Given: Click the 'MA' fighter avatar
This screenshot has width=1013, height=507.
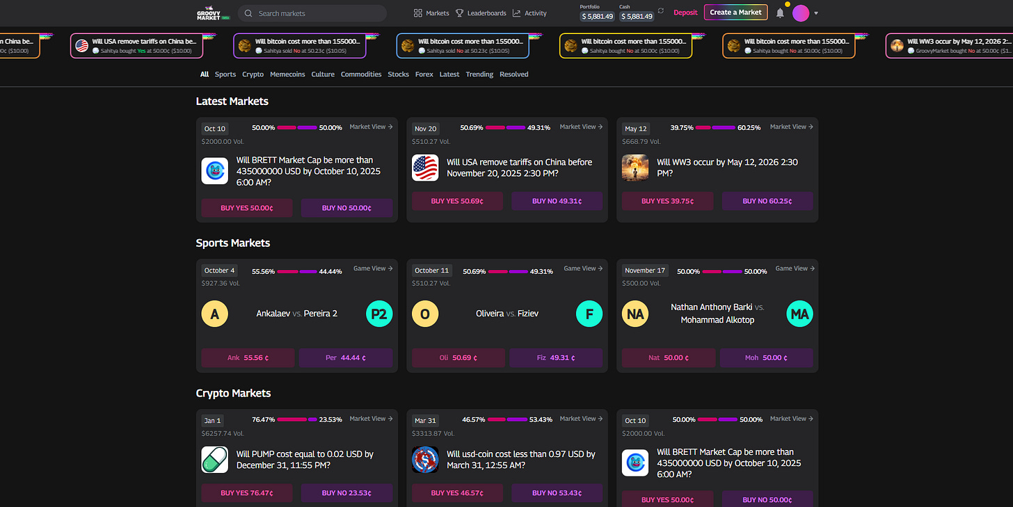Looking at the screenshot, I should click(x=799, y=314).
